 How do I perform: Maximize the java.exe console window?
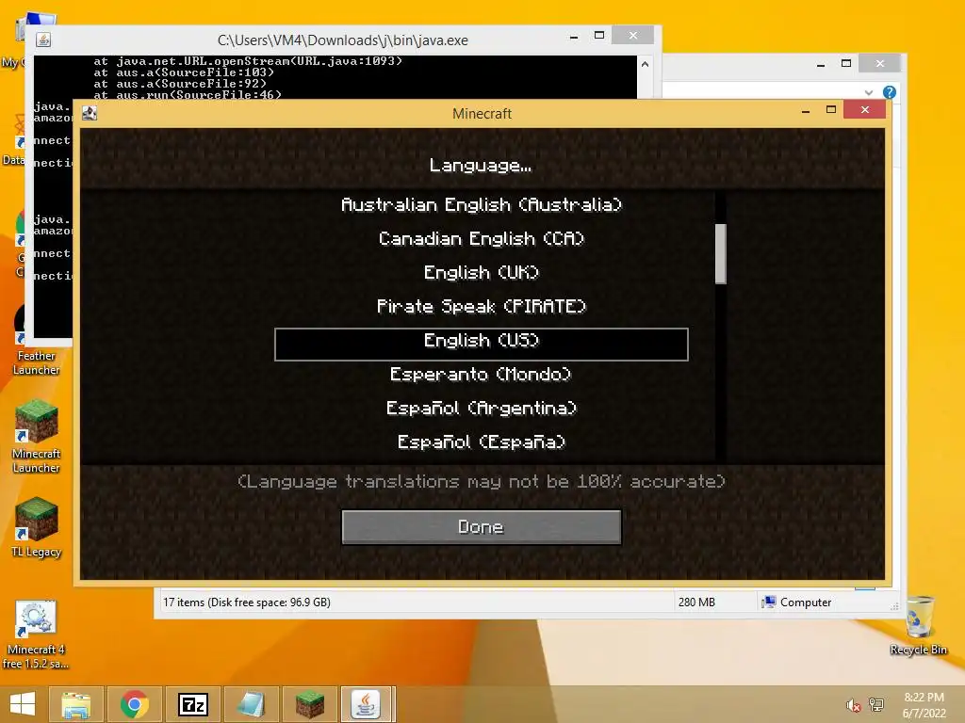[x=599, y=36]
